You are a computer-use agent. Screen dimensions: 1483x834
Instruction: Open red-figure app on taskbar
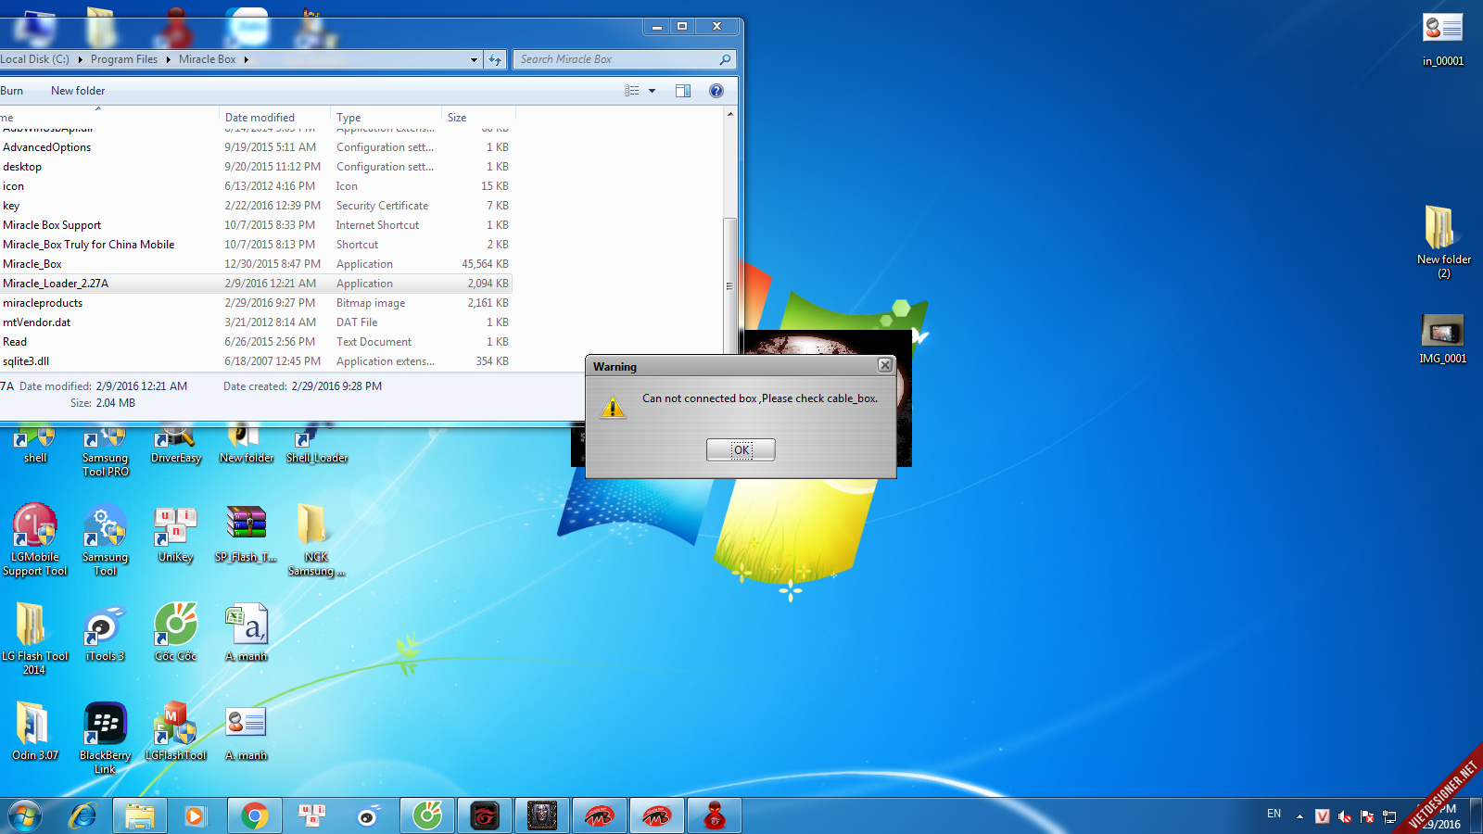pyautogui.click(x=714, y=816)
